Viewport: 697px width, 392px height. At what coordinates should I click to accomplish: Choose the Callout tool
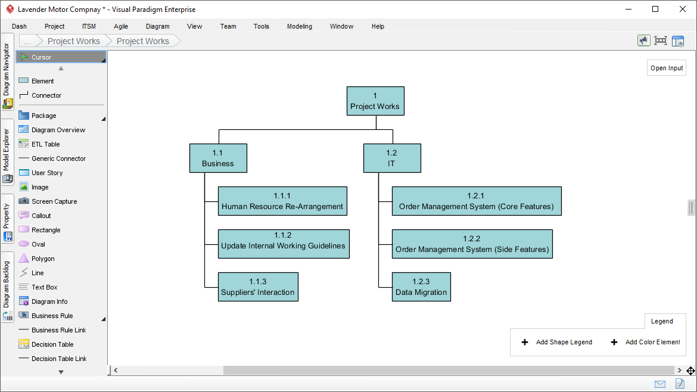click(61, 216)
